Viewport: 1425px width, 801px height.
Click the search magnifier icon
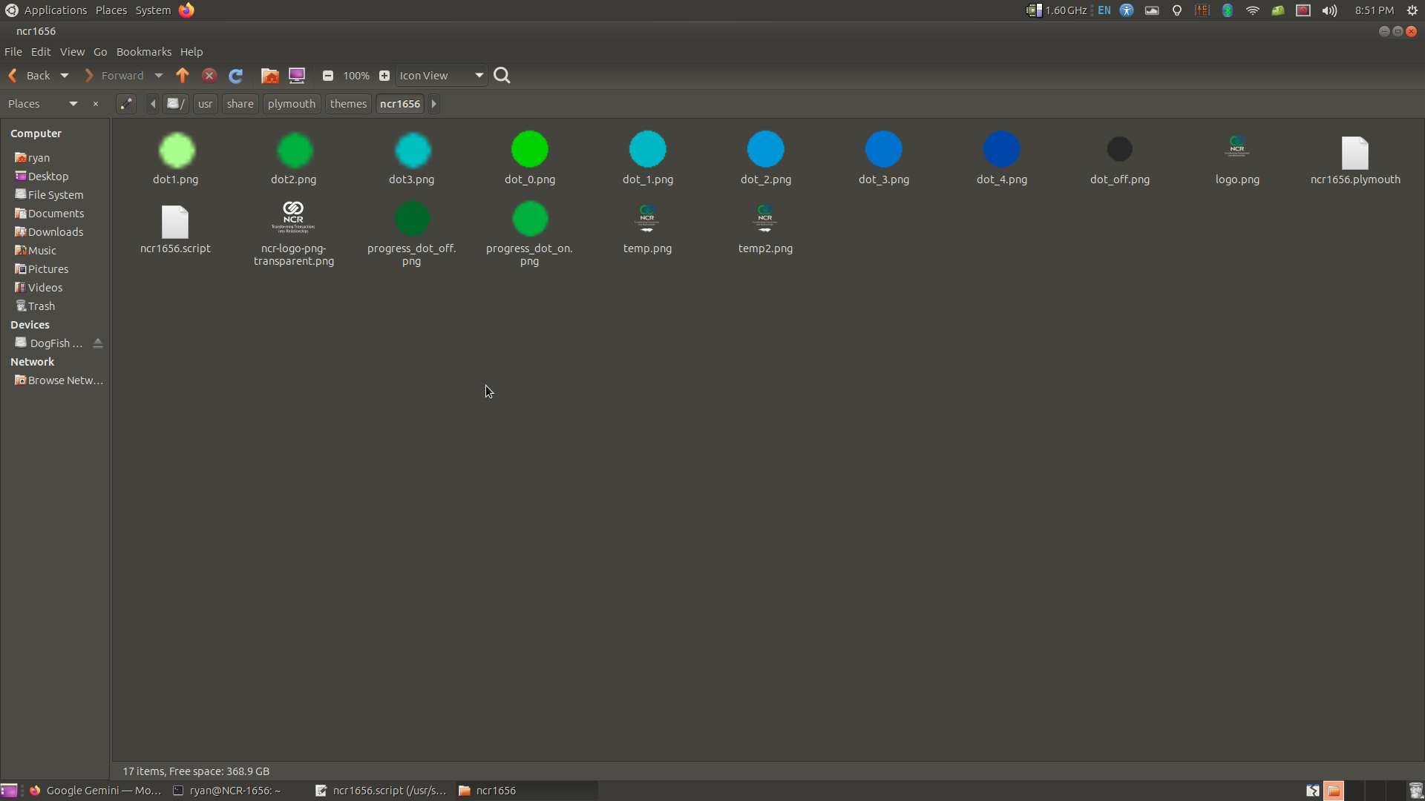coord(502,76)
